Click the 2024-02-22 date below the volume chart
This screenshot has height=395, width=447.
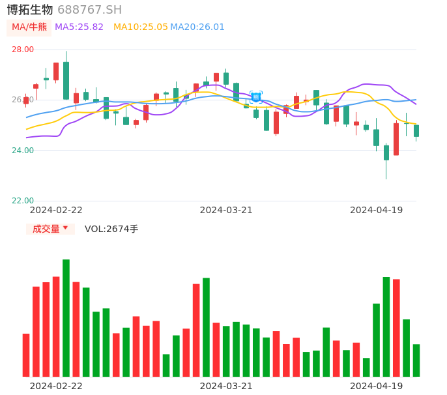coord(56,386)
